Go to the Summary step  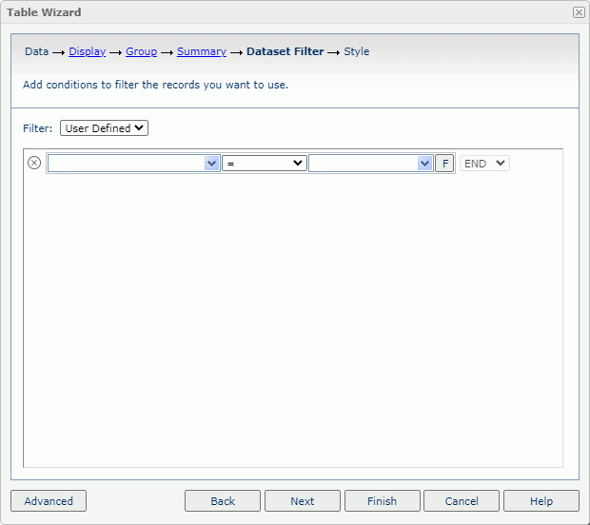click(x=202, y=51)
